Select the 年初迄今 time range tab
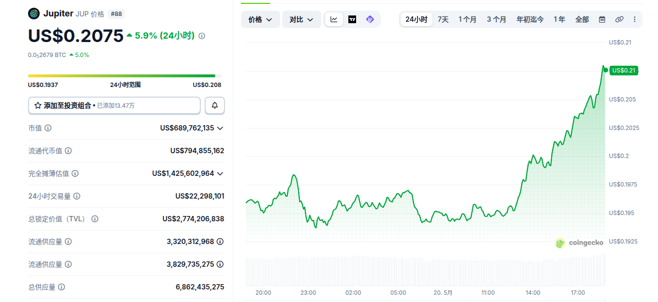 pos(530,19)
